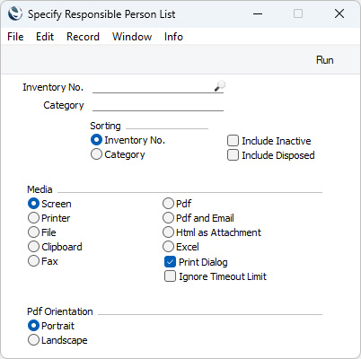Screen dimensions: 361x359
Task: Click the application logo in the title bar
Action: click(15, 13)
